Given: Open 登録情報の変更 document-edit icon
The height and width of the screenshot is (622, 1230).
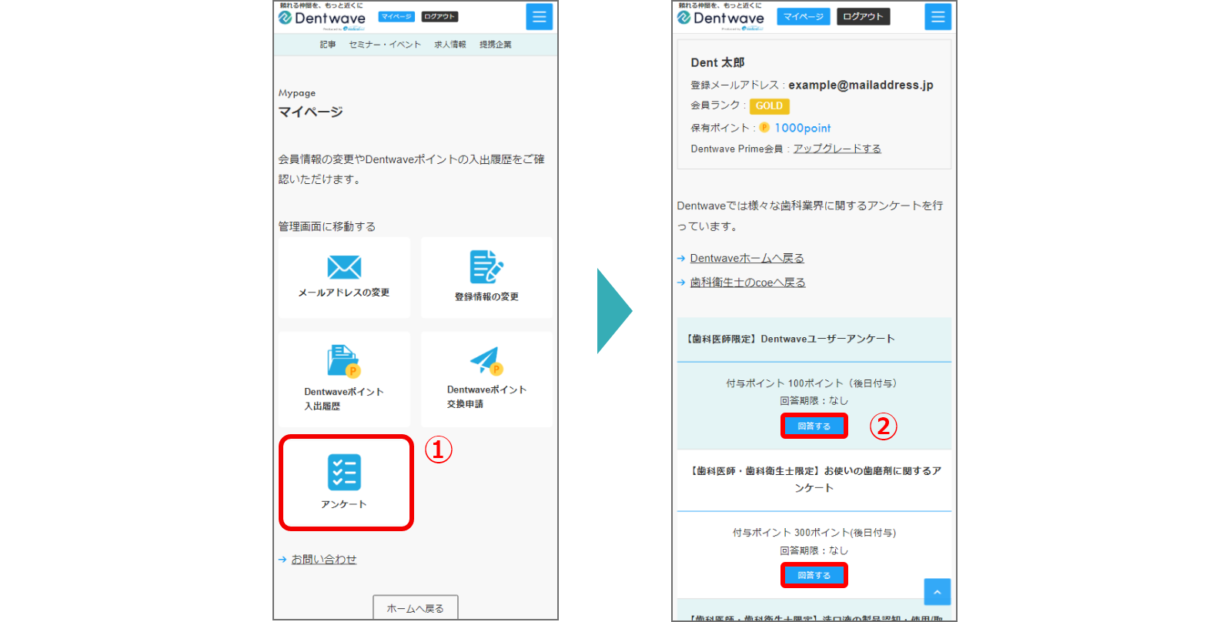Looking at the screenshot, I should tap(486, 267).
